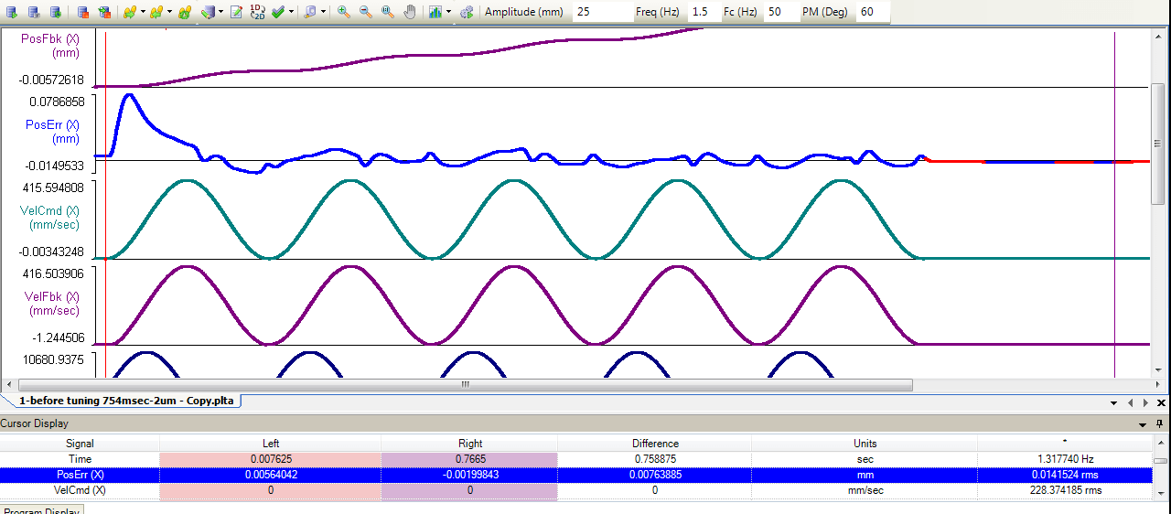Select the hand pan tool
This screenshot has height=514, width=1171.
(x=409, y=12)
